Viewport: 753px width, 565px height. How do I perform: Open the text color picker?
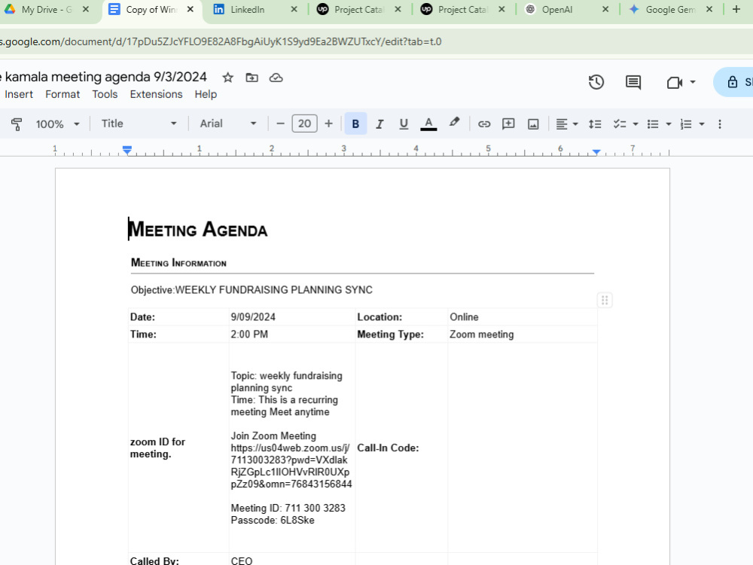point(428,124)
